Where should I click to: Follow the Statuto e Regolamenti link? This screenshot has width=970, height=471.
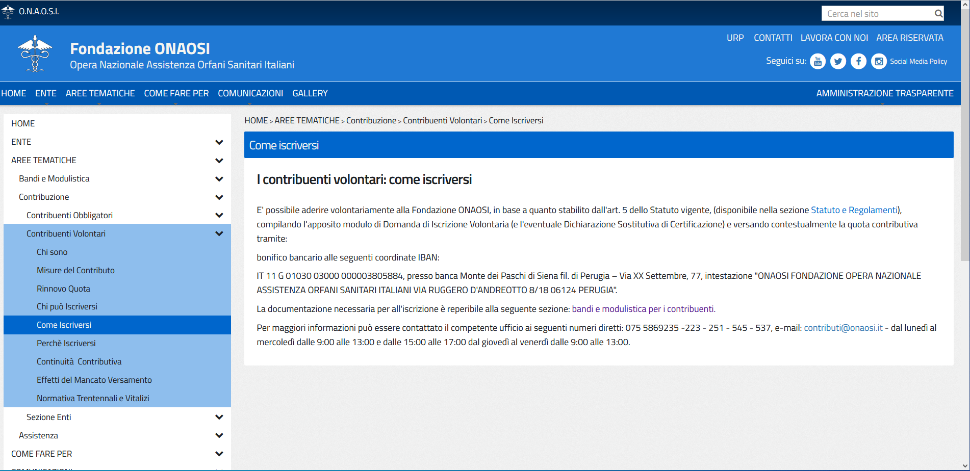[854, 210]
